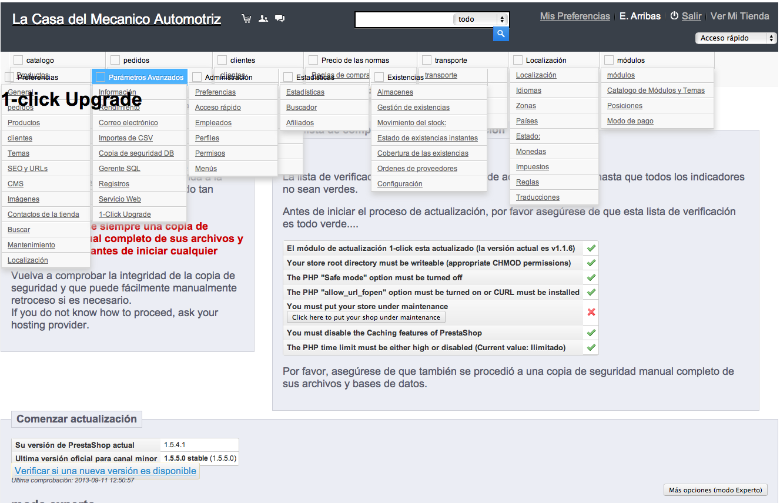This screenshot has width=780, height=503.
Task: Open the Registros submenu link
Action: 114,184
